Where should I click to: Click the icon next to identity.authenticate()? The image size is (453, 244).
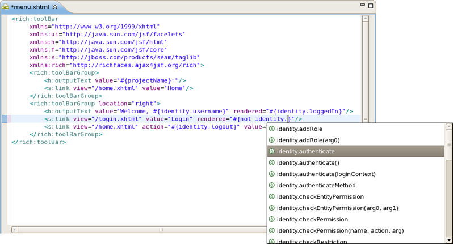(x=271, y=163)
